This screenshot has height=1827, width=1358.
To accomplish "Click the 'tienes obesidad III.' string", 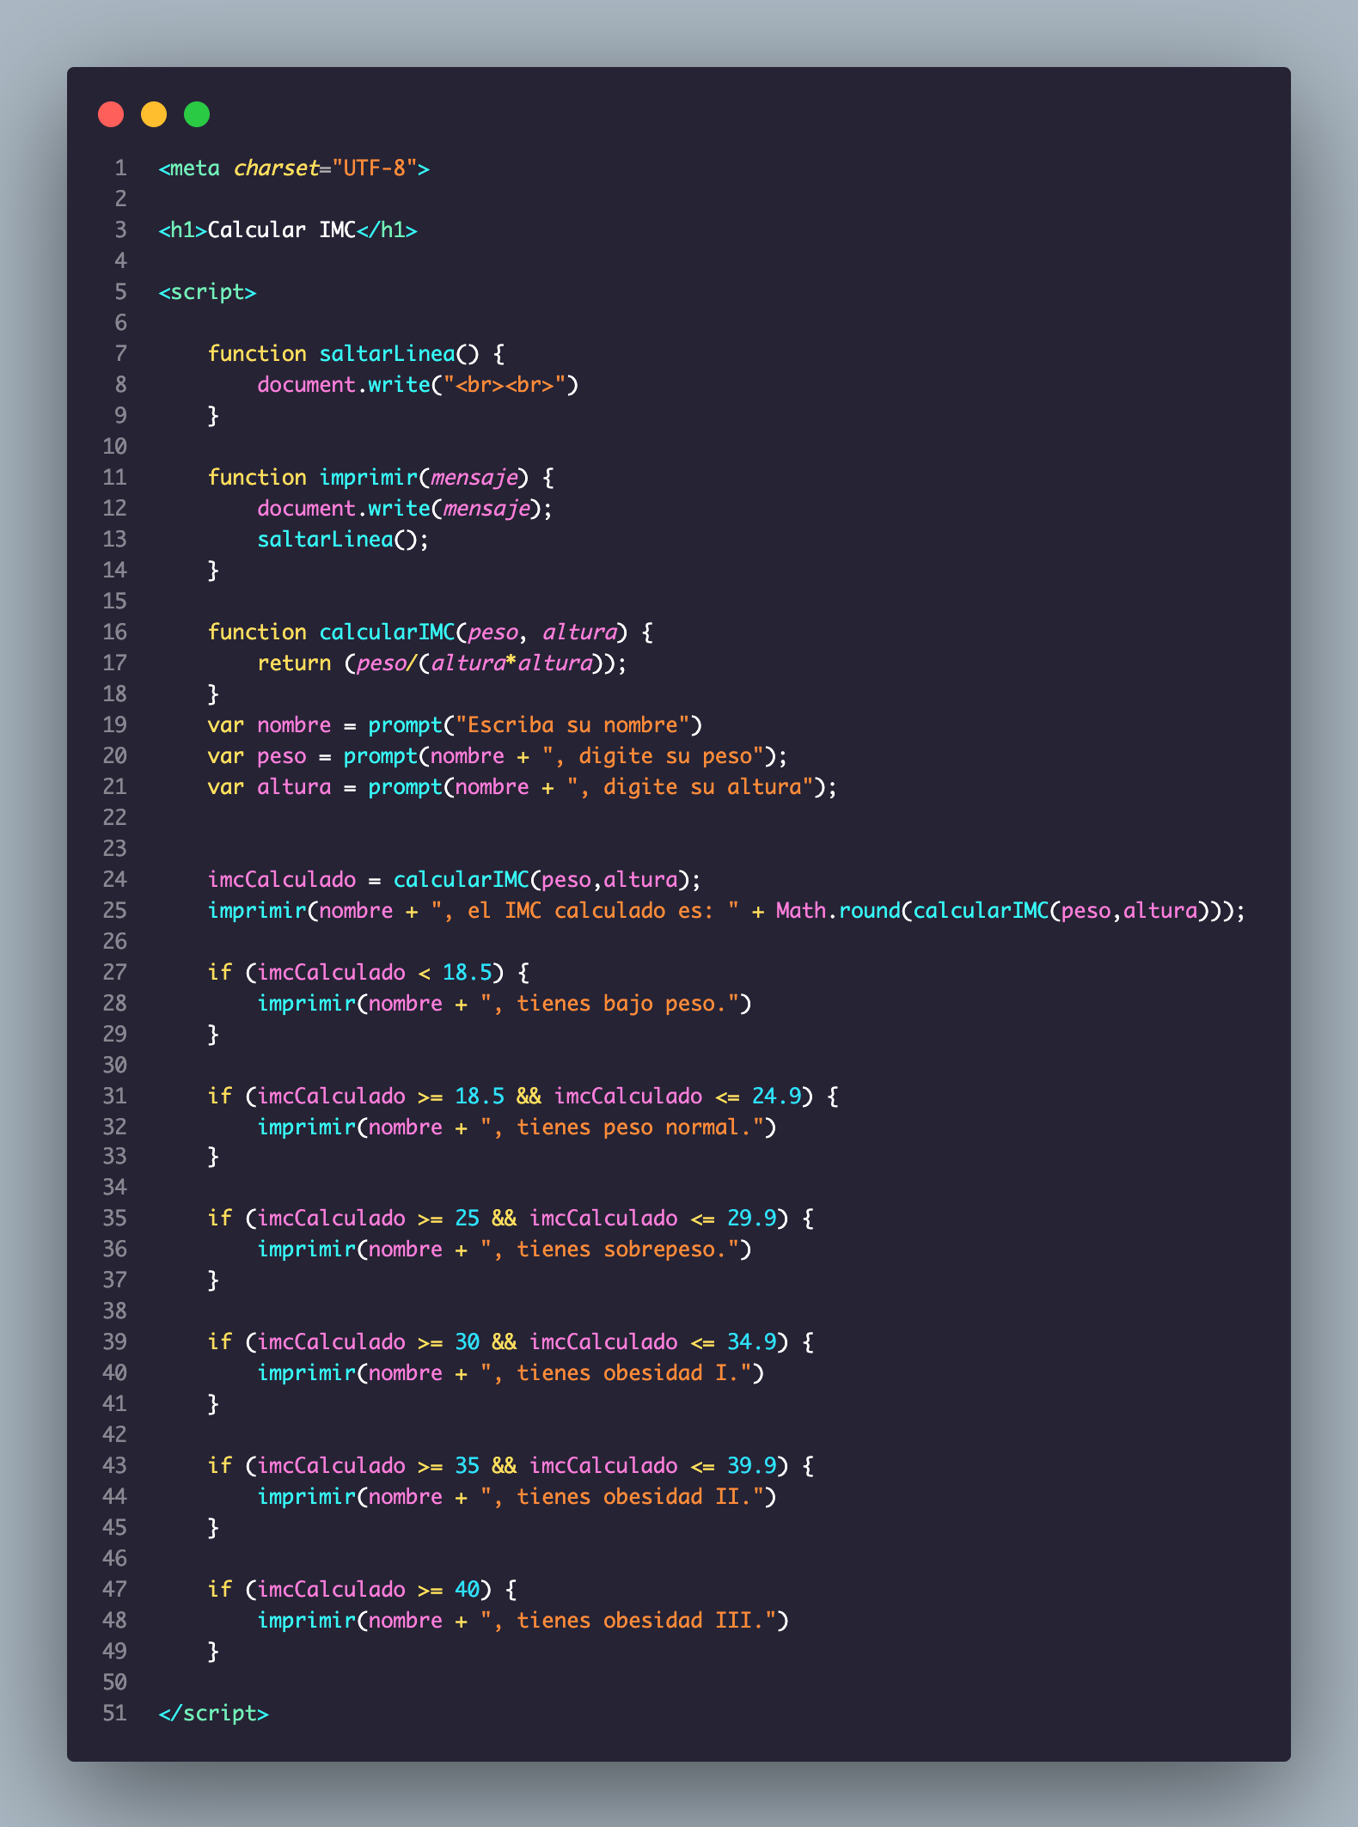I will click(628, 1621).
